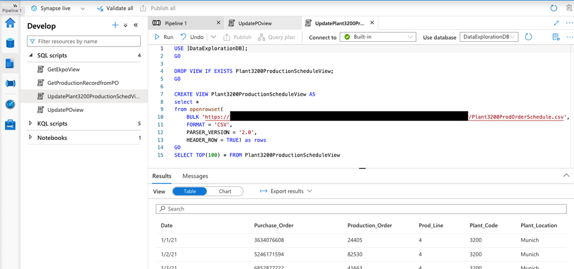Image resolution: width=574 pixels, height=269 pixels.
Task: Collapse the Develop panel
Action: point(136,25)
